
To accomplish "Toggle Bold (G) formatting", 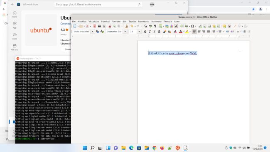I will coord(145,32).
